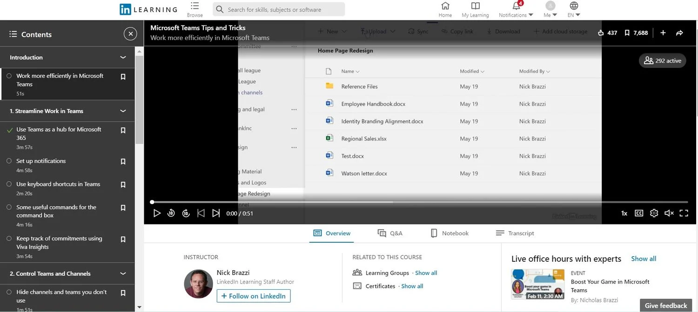698x312 pixels.
Task: Toggle closed captions
Action: click(639, 213)
